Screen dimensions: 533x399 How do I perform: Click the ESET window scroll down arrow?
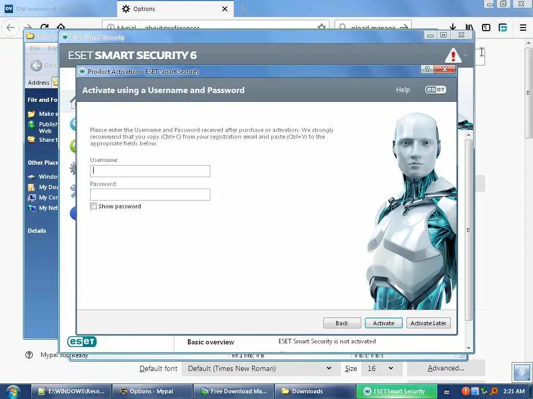(469, 348)
